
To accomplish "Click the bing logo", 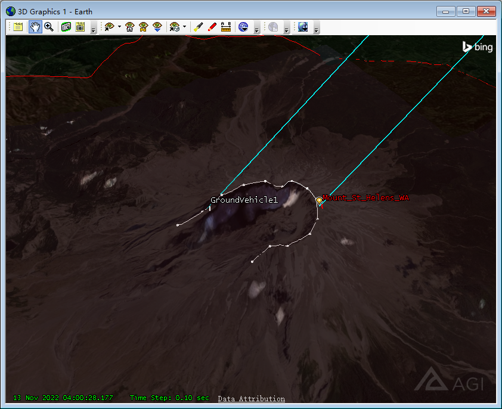I will (x=478, y=47).
